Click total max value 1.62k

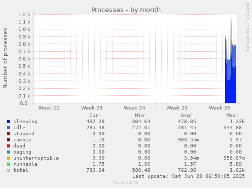237,170
